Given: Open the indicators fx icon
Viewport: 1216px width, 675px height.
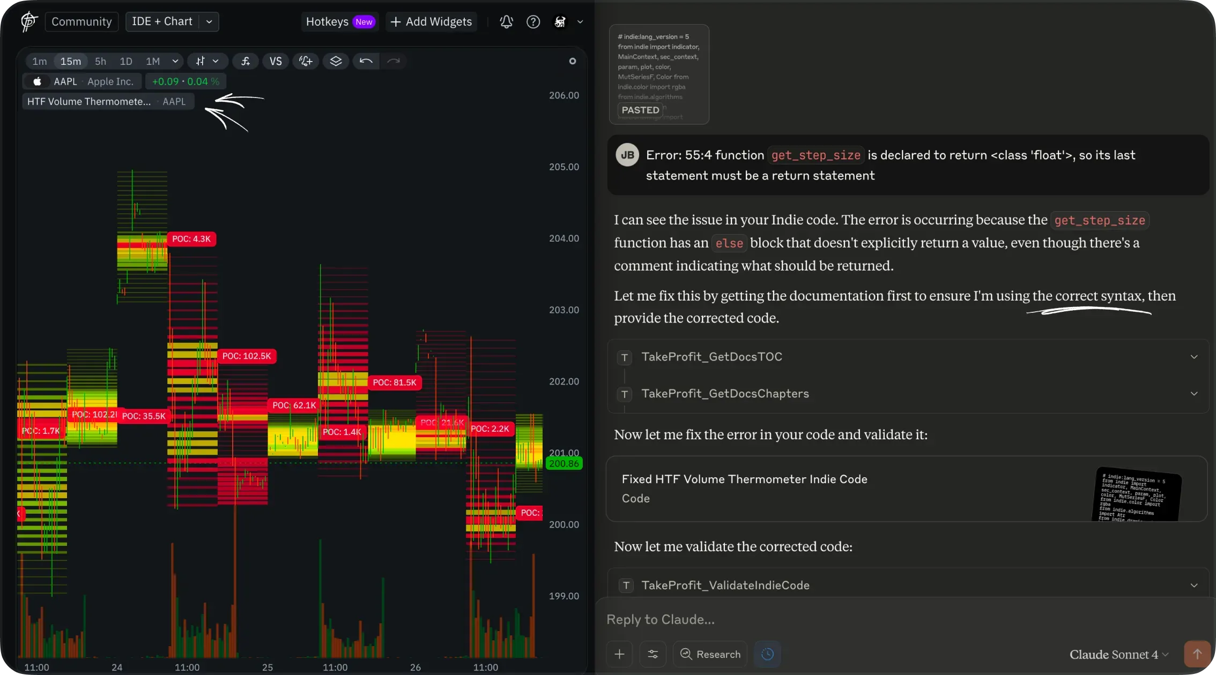Looking at the screenshot, I should (246, 61).
